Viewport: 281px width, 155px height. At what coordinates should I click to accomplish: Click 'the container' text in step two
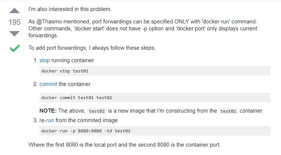tap(74, 84)
